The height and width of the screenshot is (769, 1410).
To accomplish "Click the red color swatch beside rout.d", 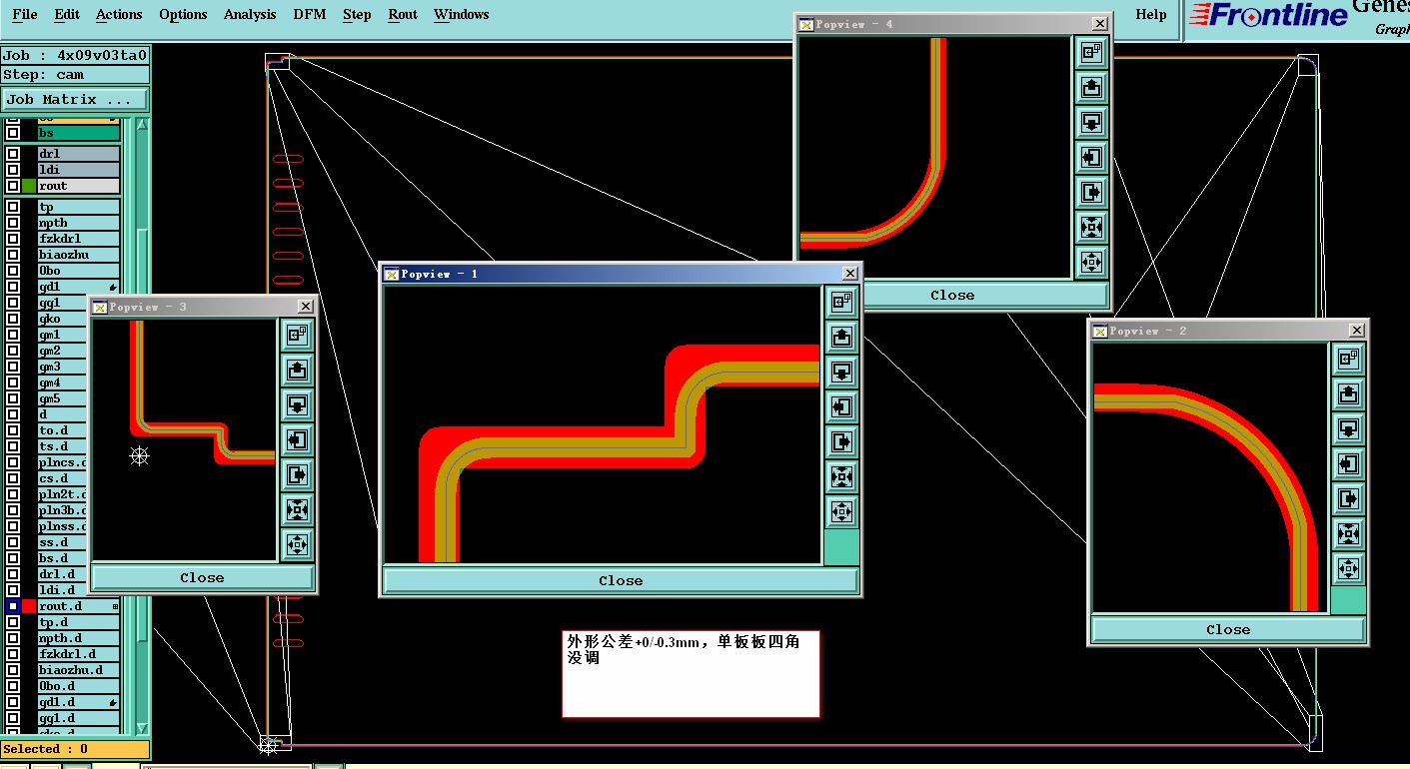I will pos(29,606).
